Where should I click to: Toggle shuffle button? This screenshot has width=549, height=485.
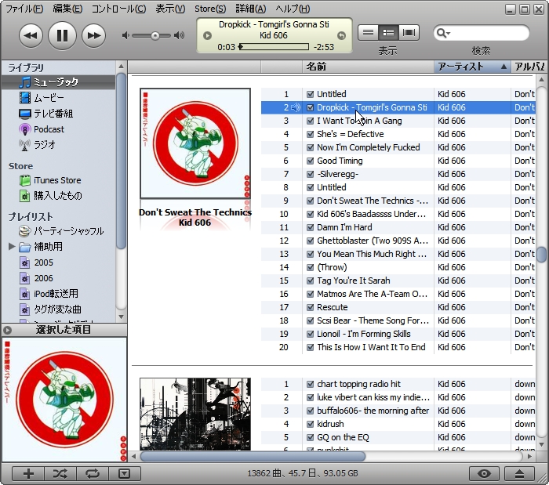point(60,474)
